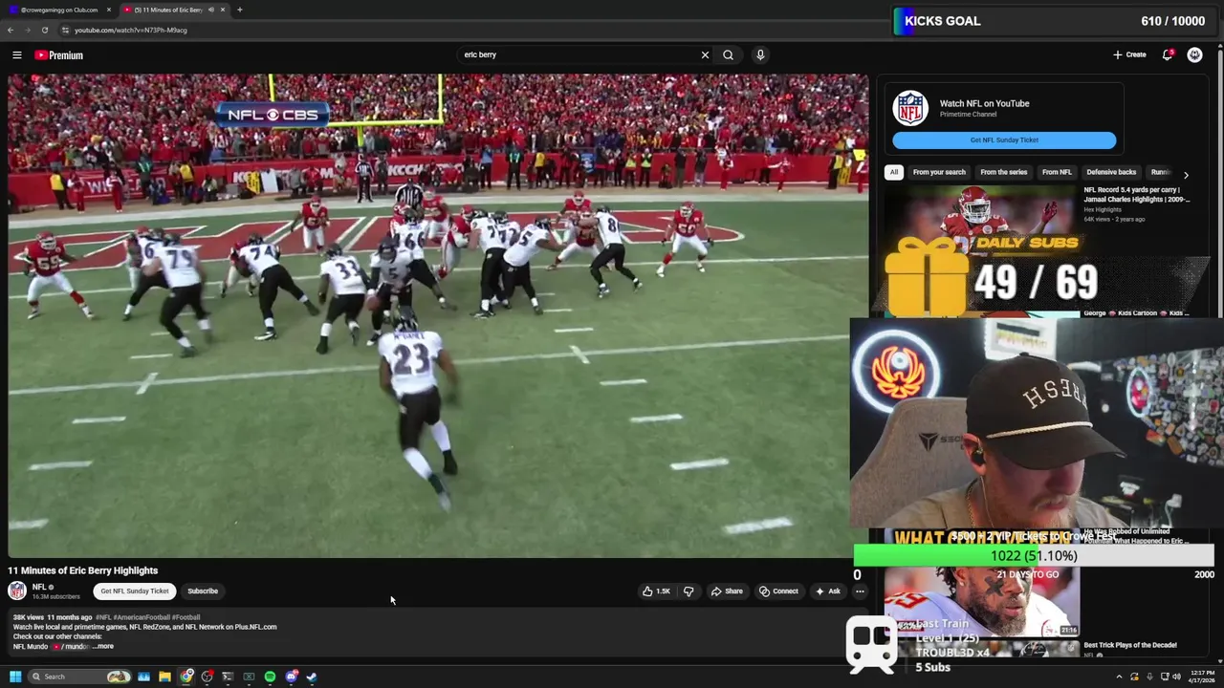The height and width of the screenshot is (688, 1224).
Task: Select the From the series chip
Action: coord(1003,172)
